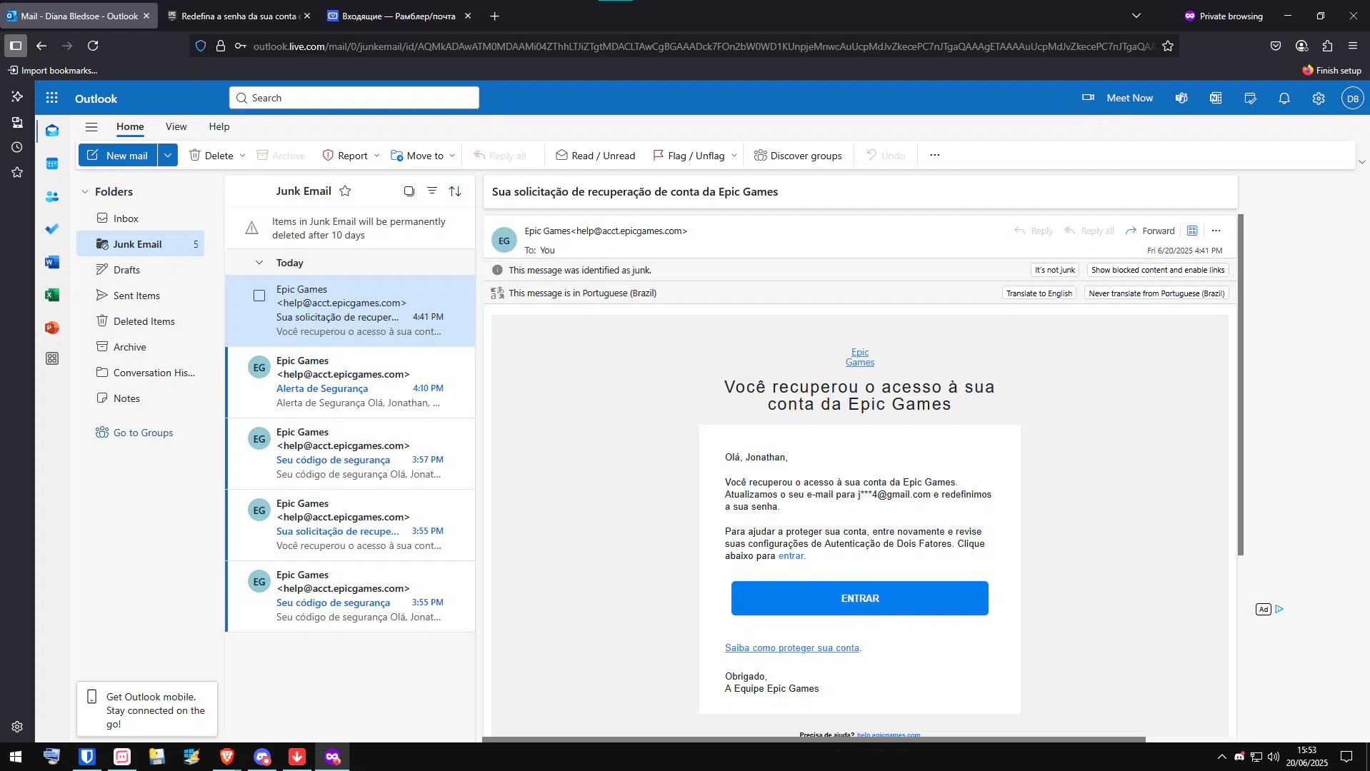The height and width of the screenshot is (771, 1370).
Task: Launch Excel from the app rail
Action: pos(52,295)
